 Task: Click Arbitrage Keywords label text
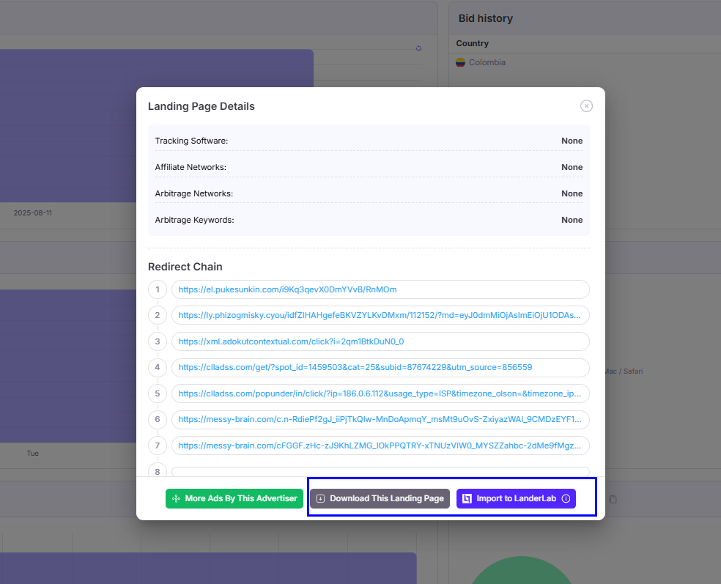pyautogui.click(x=194, y=221)
